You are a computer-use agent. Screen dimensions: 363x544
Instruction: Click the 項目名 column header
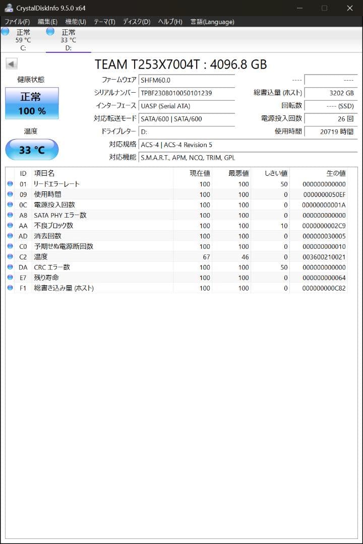pos(102,173)
